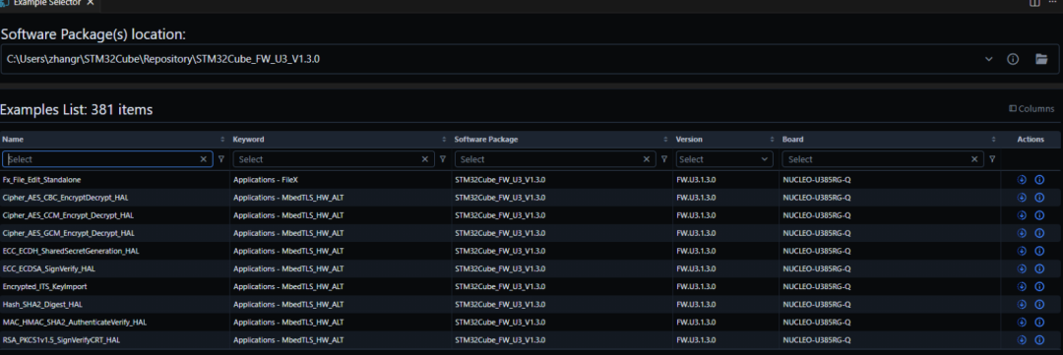Sort examples by Name column
The height and width of the screenshot is (355, 1063).
(x=222, y=139)
